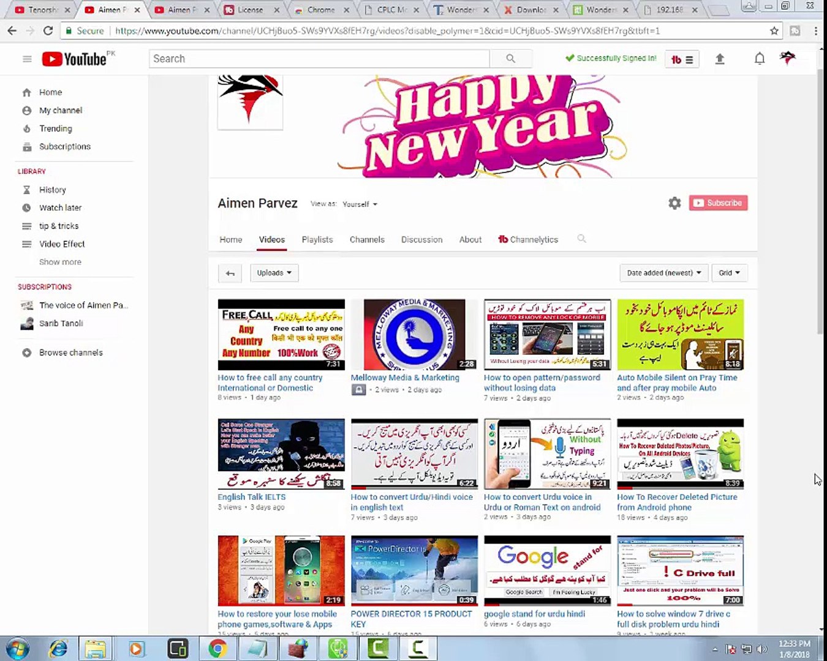Go to Subscriptions in sidebar
Screen dimensions: 827x661
pyautogui.click(x=65, y=146)
